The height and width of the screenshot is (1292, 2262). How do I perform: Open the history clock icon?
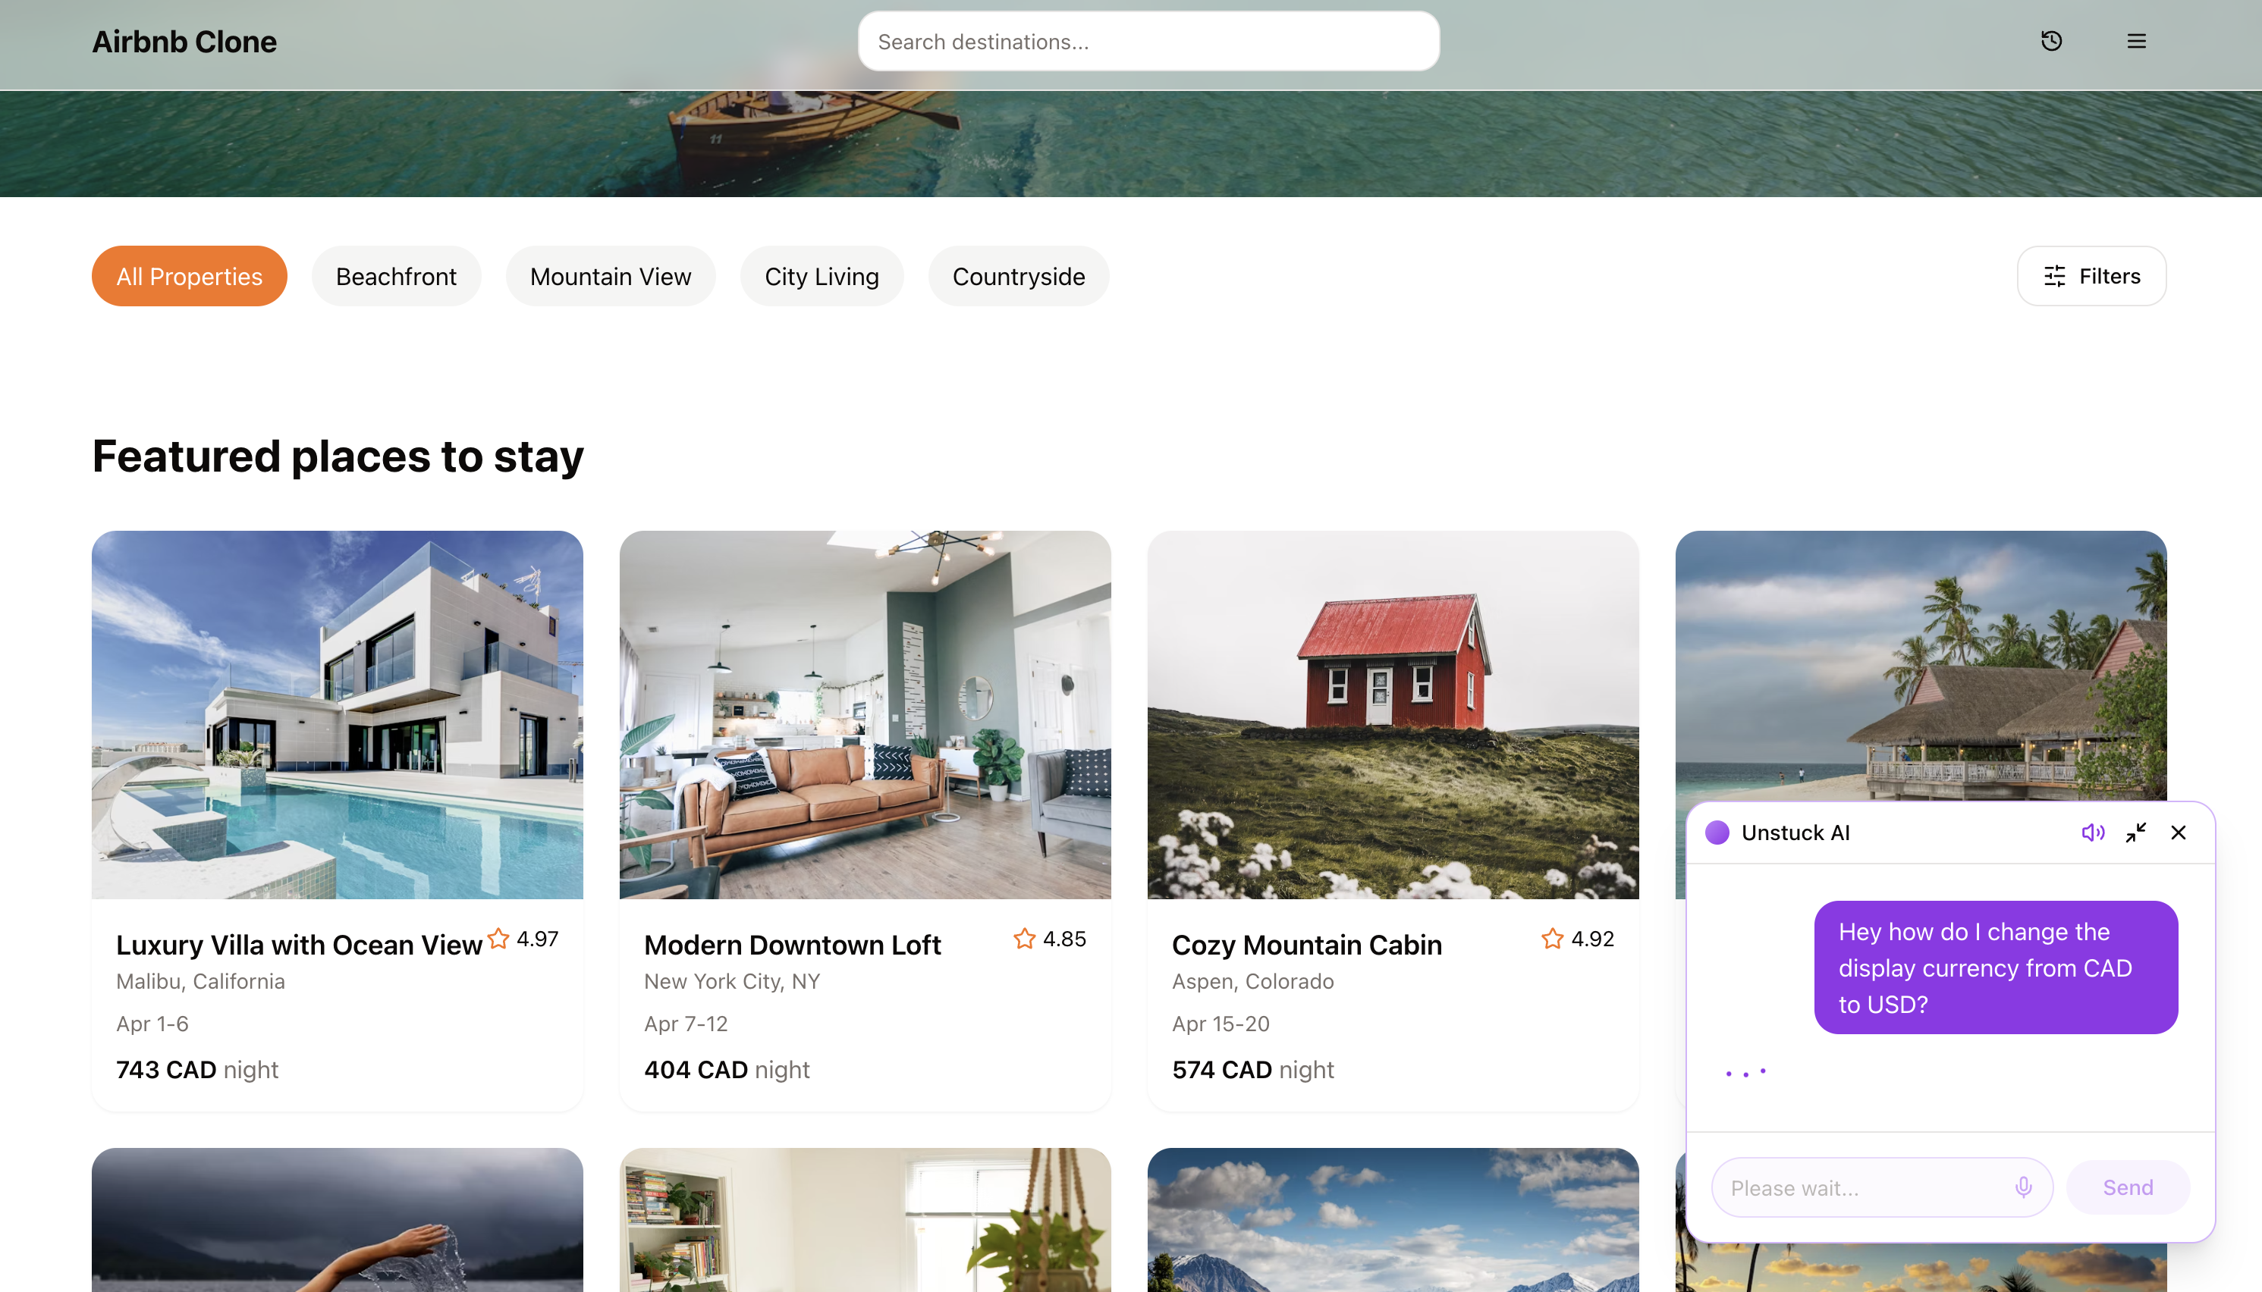click(x=2050, y=41)
